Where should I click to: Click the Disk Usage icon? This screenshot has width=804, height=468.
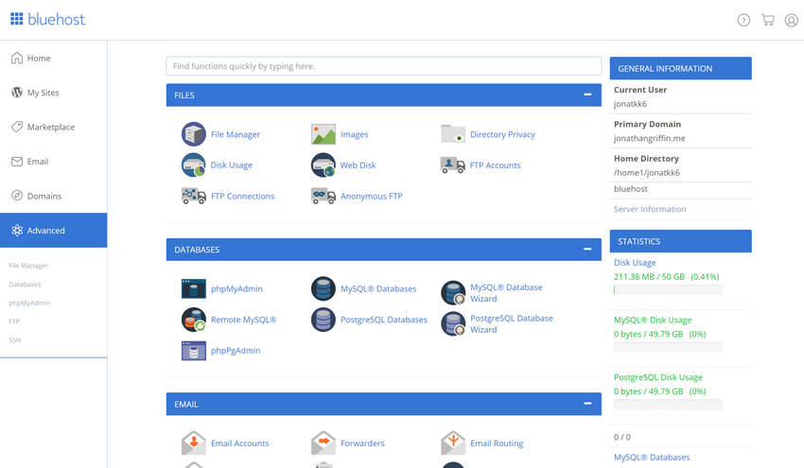(x=193, y=165)
